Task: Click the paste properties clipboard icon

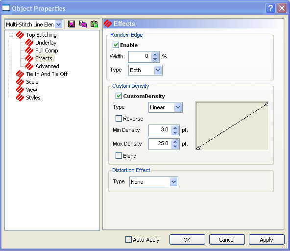Action: 94,24
